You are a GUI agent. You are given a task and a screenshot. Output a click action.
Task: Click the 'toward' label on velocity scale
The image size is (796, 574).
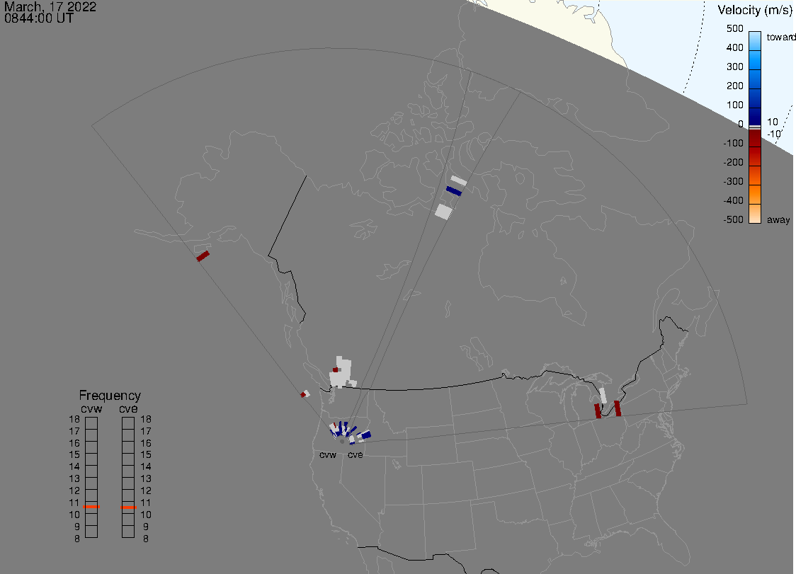point(780,37)
